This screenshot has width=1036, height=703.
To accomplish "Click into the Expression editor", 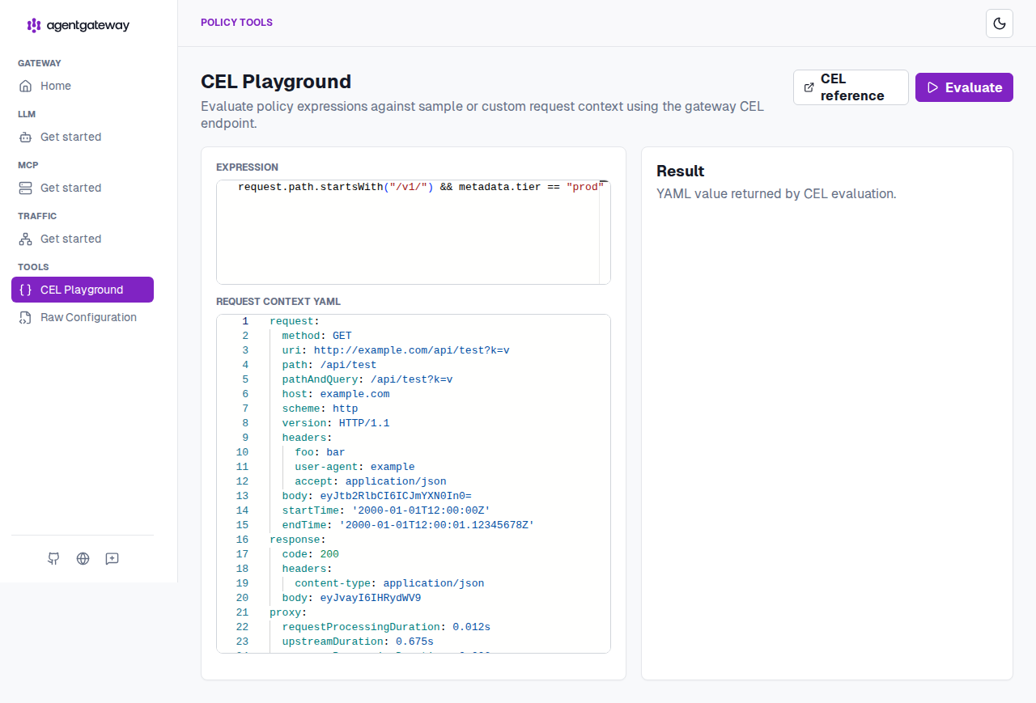I will tap(413, 232).
